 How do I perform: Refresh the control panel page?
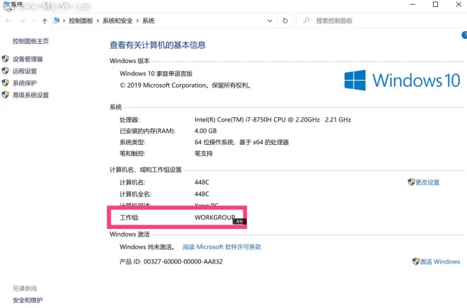coord(285,20)
